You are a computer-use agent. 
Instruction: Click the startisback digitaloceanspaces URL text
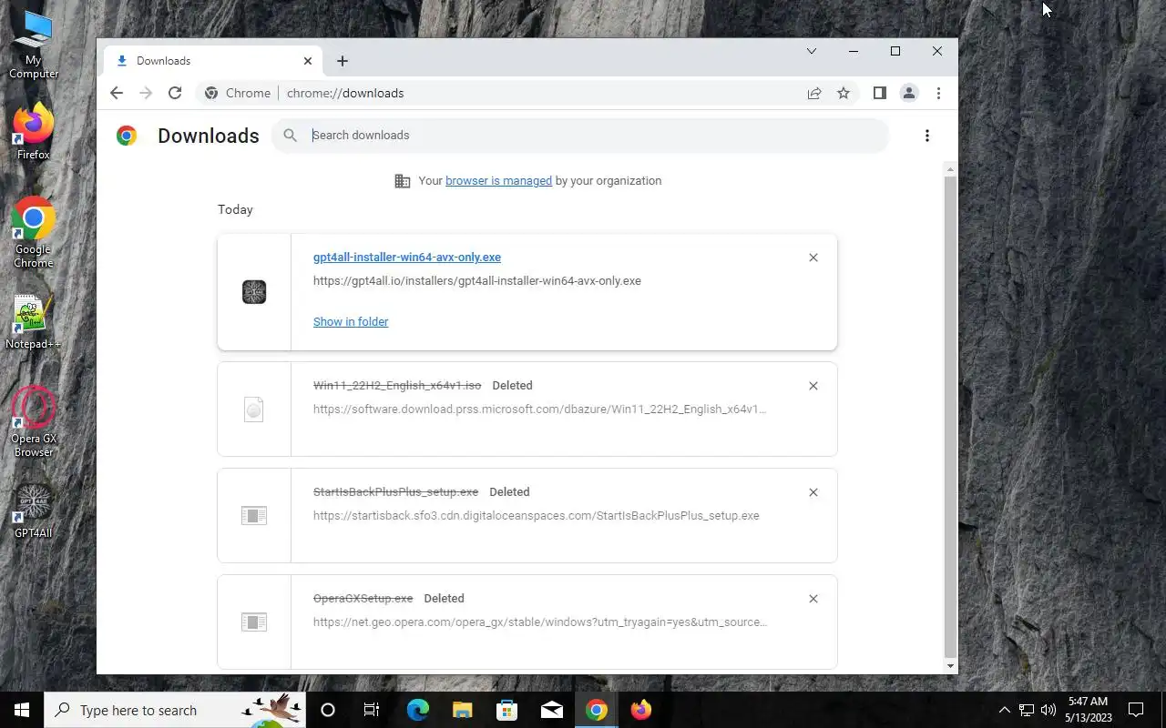tap(537, 515)
